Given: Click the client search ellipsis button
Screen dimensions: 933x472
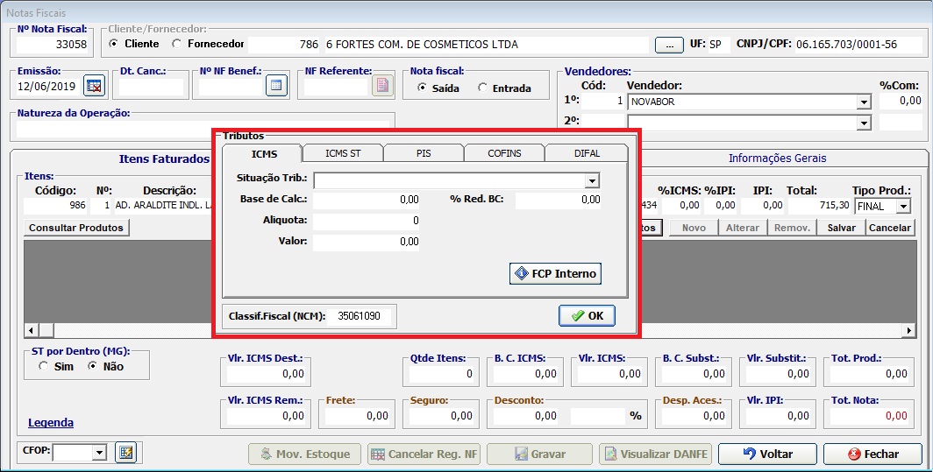Looking at the screenshot, I should tap(669, 45).
